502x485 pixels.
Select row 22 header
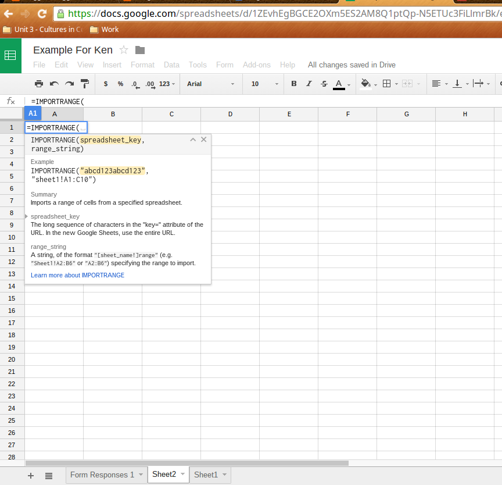click(x=12, y=384)
